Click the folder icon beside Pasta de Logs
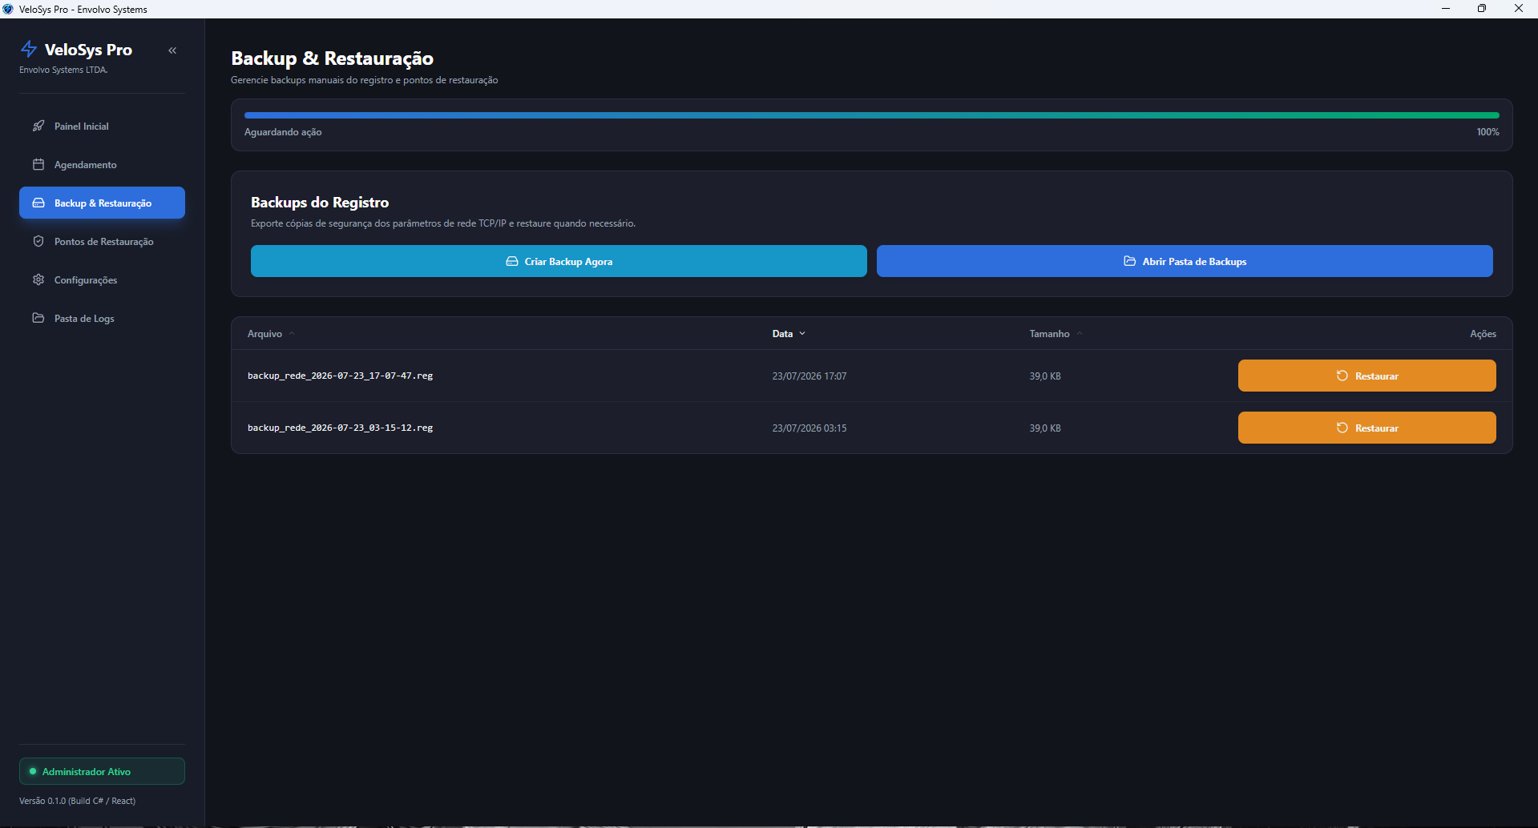 point(38,318)
